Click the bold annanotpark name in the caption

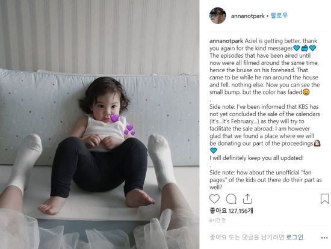coord(226,41)
